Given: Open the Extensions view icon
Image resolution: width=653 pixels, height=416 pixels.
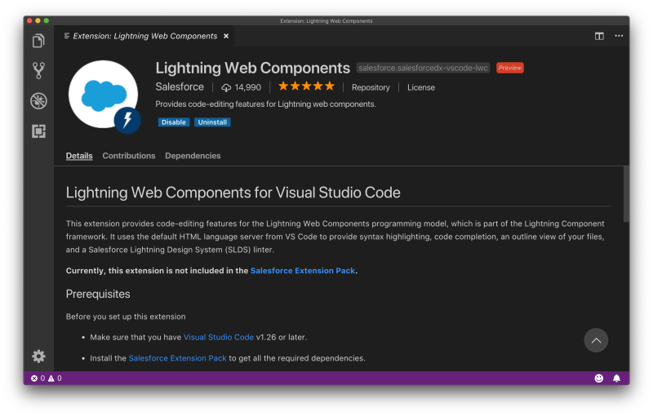Looking at the screenshot, I should [38, 131].
